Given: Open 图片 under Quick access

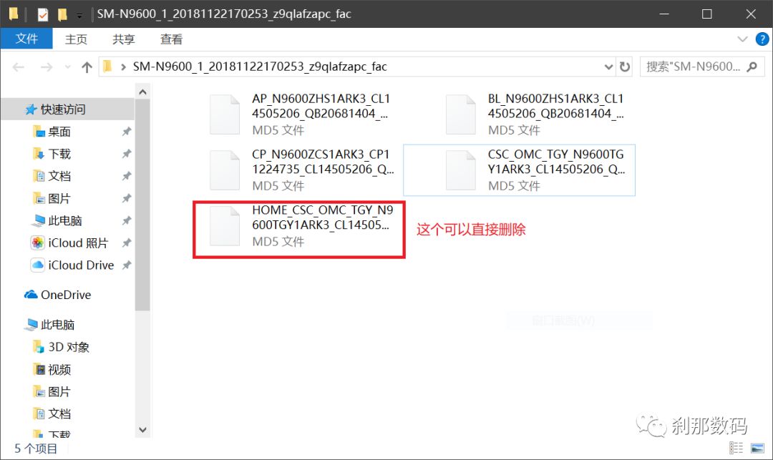Looking at the screenshot, I should pyautogui.click(x=59, y=198).
